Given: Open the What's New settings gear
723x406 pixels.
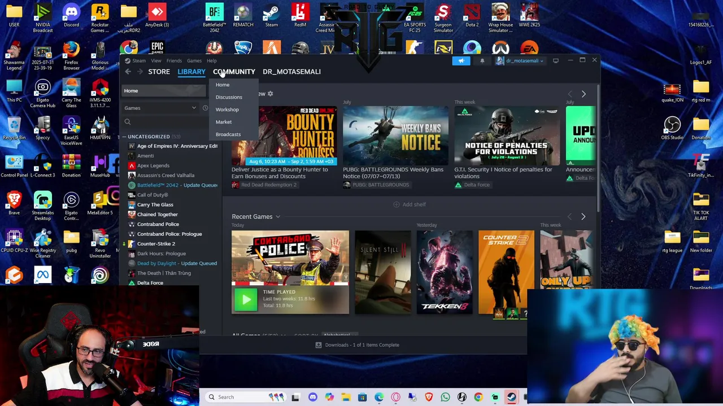Looking at the screenshot, I should [270, 94].
